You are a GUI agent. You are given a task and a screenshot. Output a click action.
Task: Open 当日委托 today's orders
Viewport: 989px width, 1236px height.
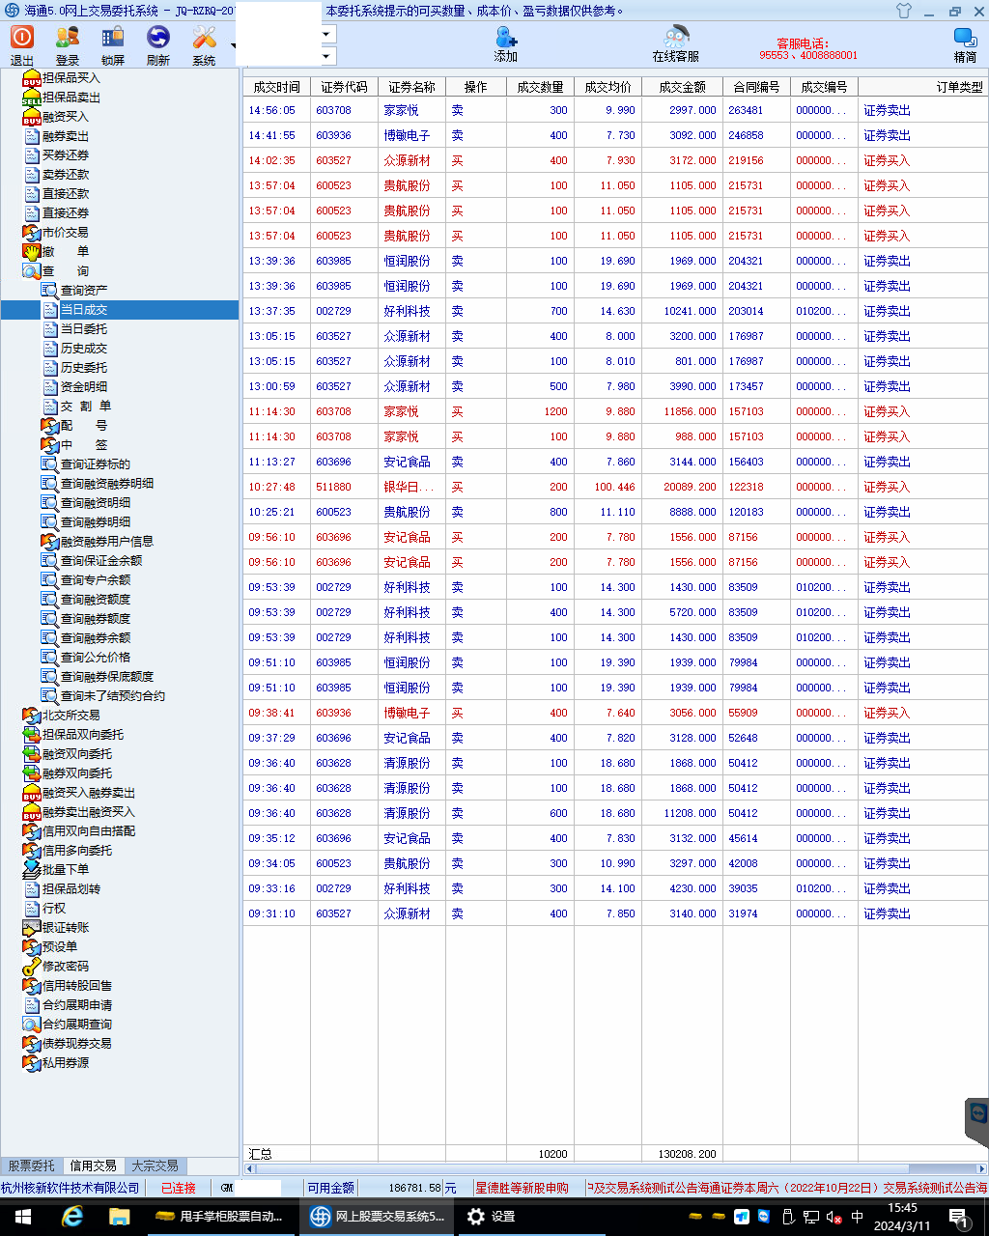click(84, 328)
